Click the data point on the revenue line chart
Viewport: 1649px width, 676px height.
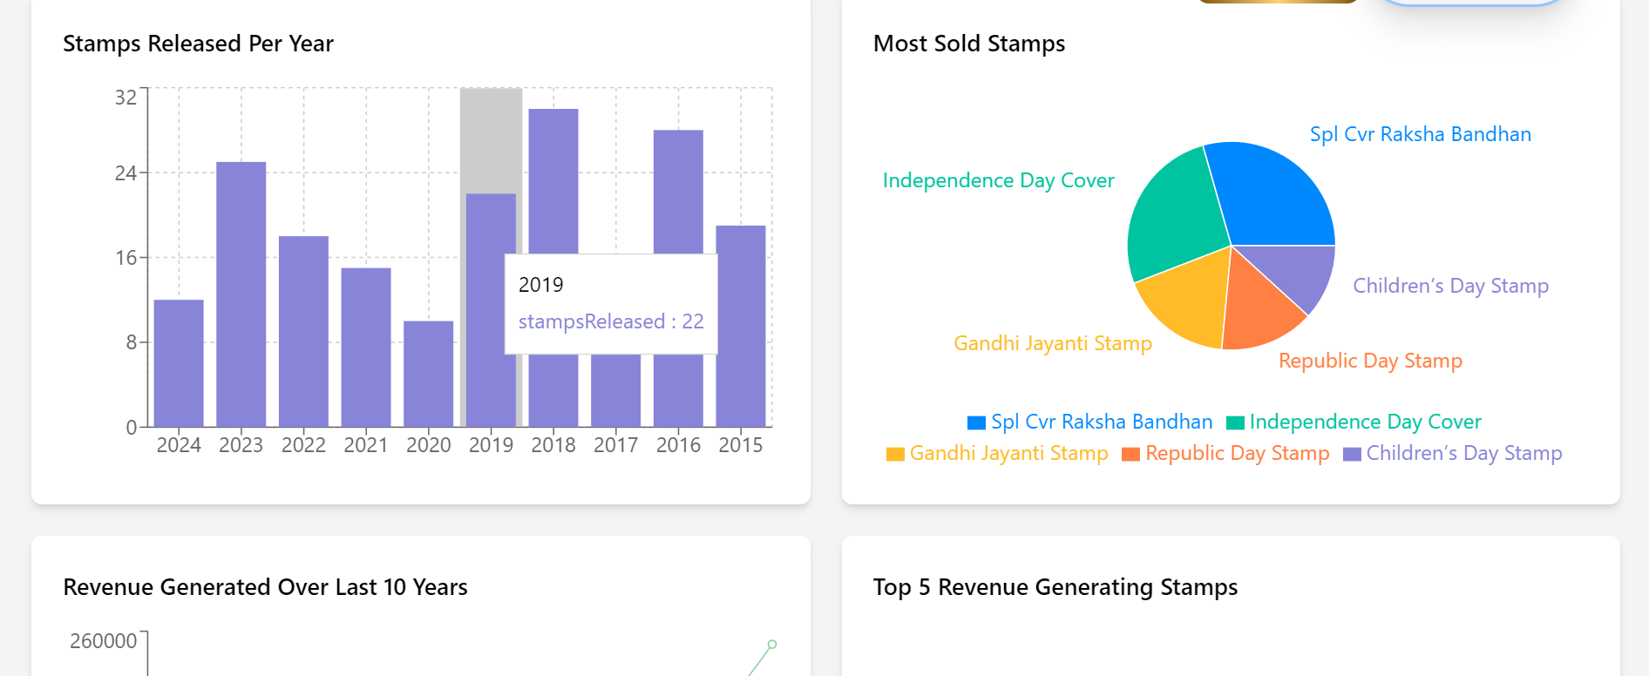pos(772,645)
